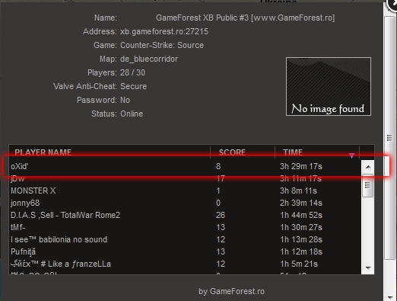397x301 pixels.
Task: Click the score 1 for MONSTER X
Action: point(218,191)
